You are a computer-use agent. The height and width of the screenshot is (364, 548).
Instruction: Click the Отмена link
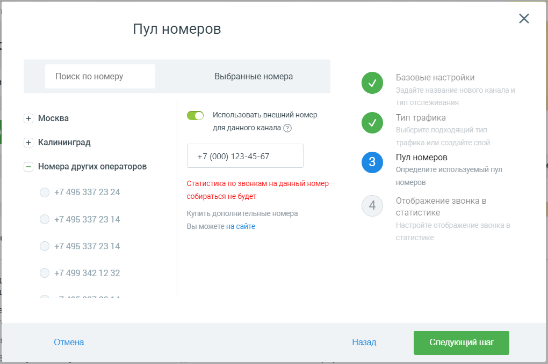pos(69,343)
